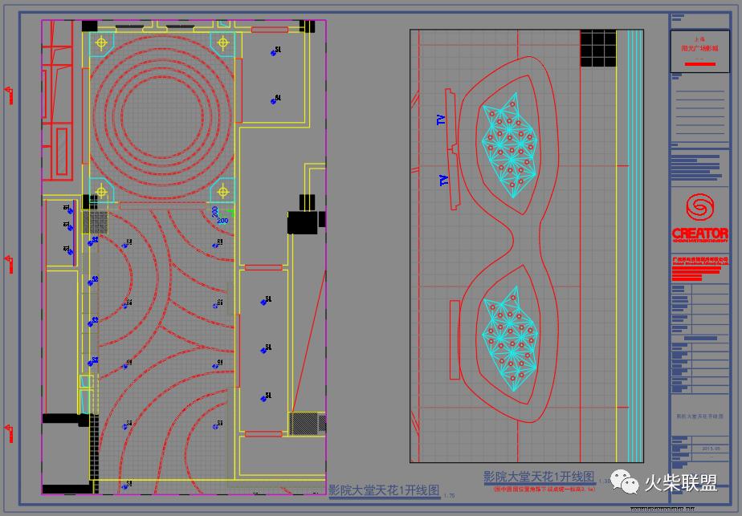
Task: Select the top-left yellow crosshair symbol
Action: click(x=101, y=43)
